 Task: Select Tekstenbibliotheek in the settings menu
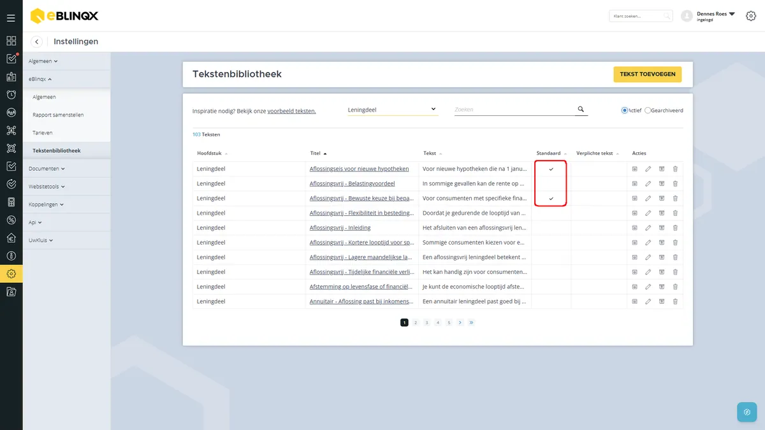[66, 150]
